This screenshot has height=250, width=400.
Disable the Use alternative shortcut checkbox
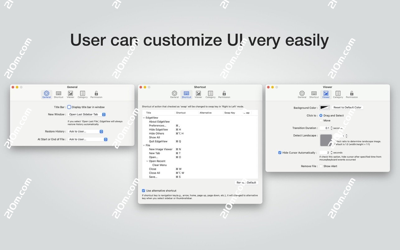(143, 191)
